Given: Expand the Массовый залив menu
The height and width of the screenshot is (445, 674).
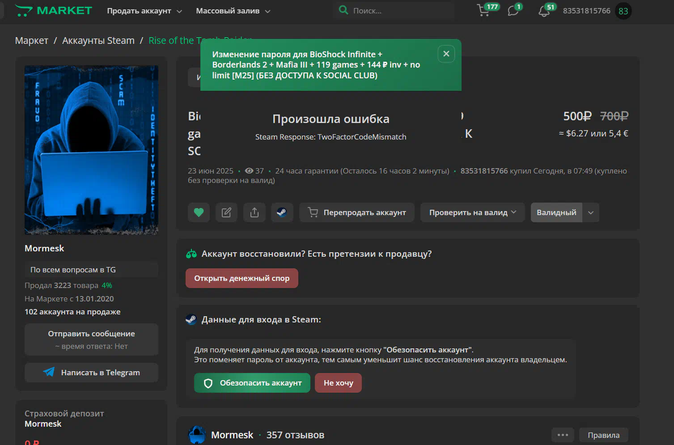Looking at the screenshot, I should pyautogui.click(x=233, y=11).
